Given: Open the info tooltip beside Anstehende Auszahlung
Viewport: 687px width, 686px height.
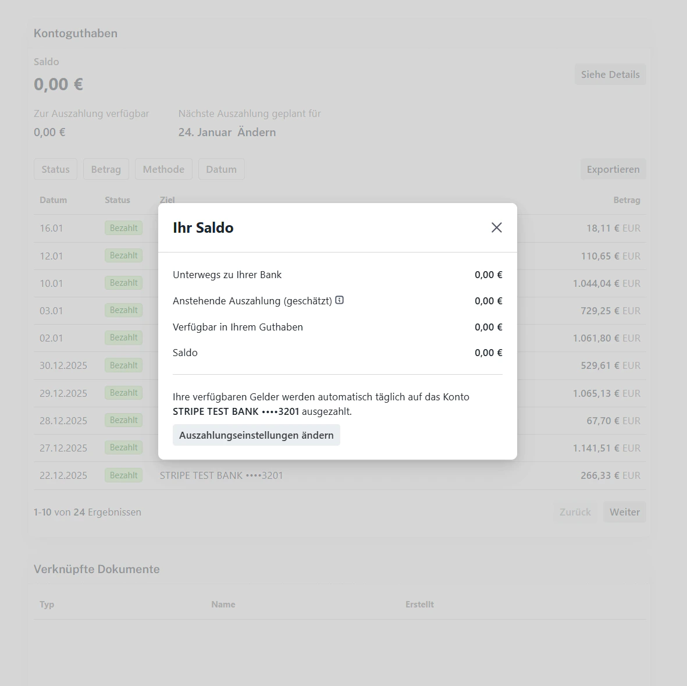Looking at the screenshot, I should coord(340,300).
